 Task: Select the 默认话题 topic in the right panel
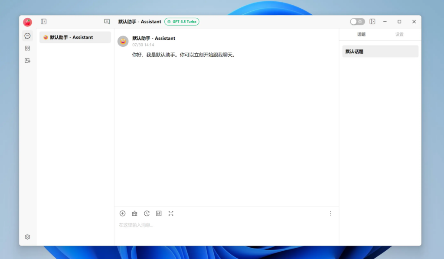coord(380,52)
